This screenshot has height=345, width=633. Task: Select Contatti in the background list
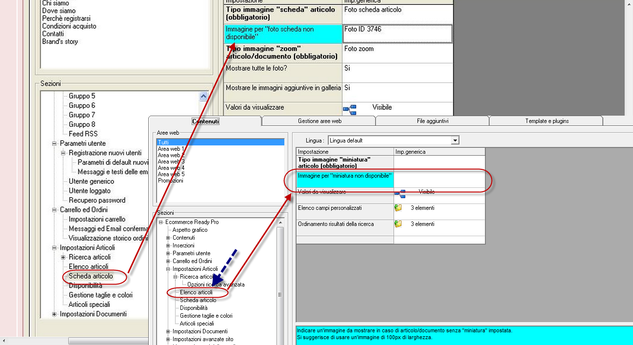coord(53,34)
